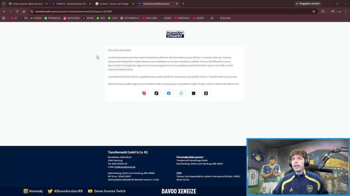Open the KICK bookmark
The width and height of the screenshot is (350, 196).
101,18
